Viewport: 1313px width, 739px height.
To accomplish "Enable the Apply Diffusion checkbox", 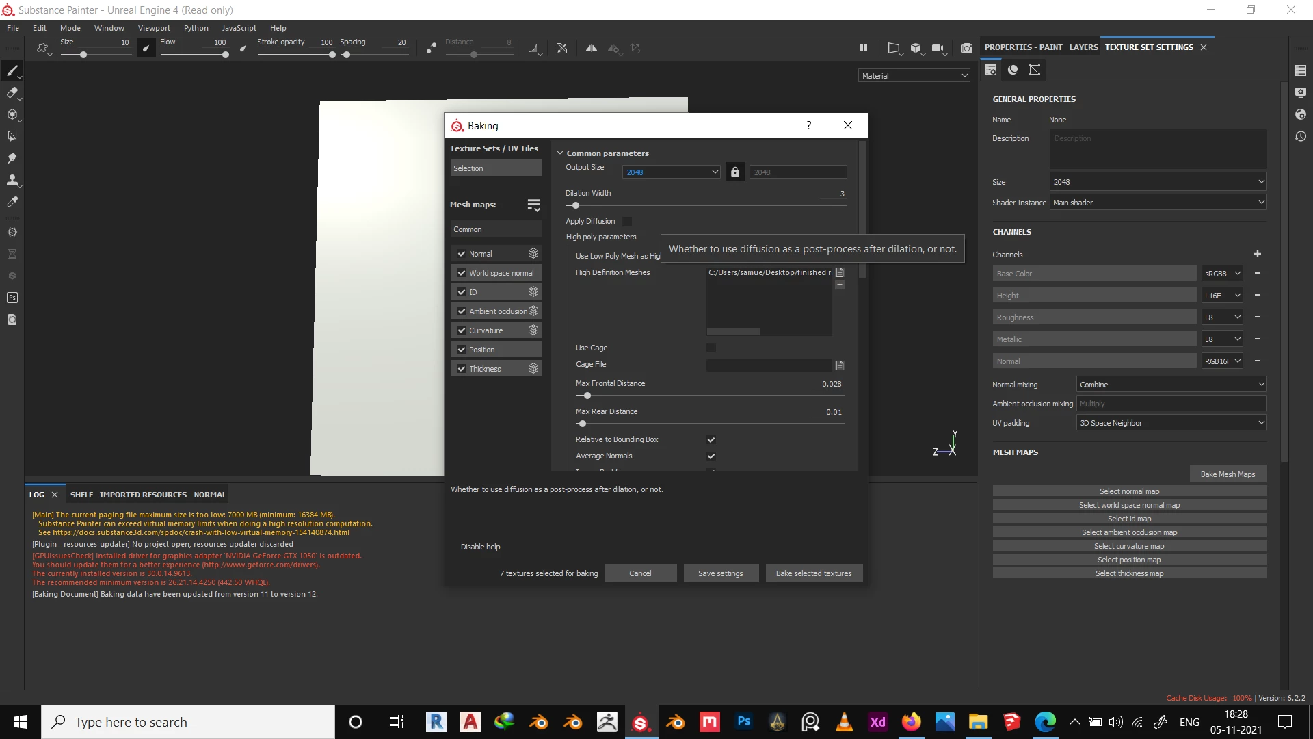I will [627, 221].
